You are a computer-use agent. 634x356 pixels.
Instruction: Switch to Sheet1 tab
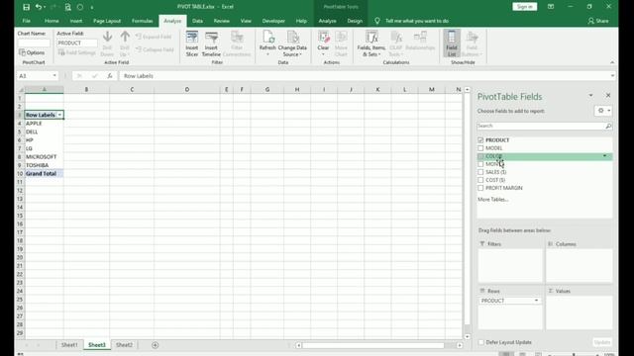coord(69,345)
